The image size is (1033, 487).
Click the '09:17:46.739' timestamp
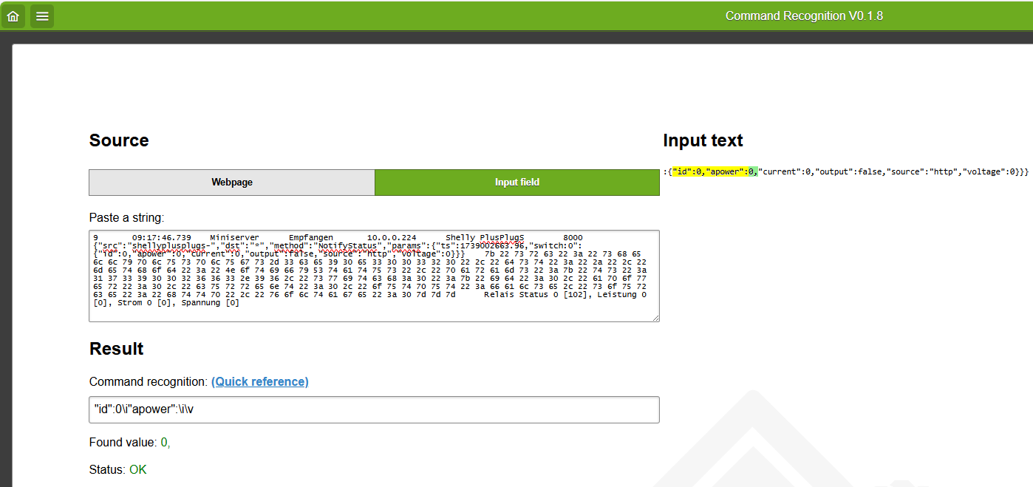[161, 238]
